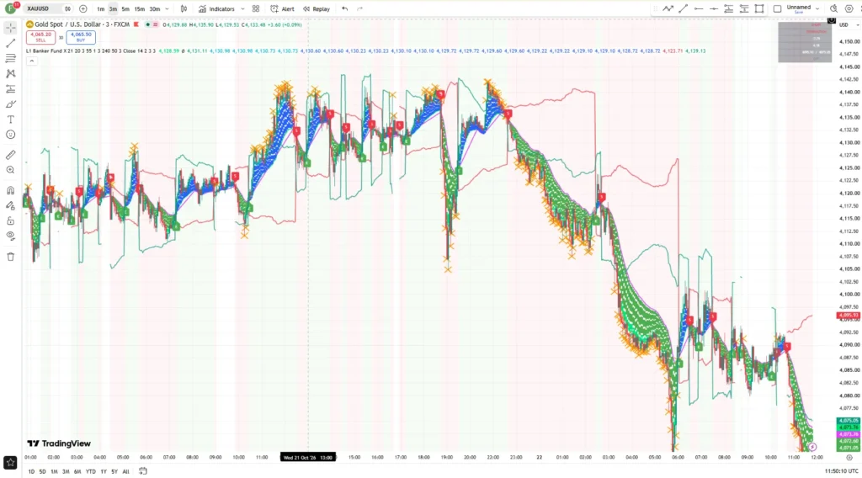Open the indicator templates grid icon
Viewport: 862px width, 478px height.
(256, 8)
